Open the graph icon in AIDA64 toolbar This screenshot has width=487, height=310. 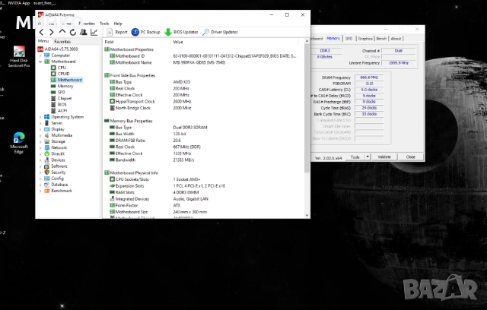pyautogui.click(x=94, y=32)
